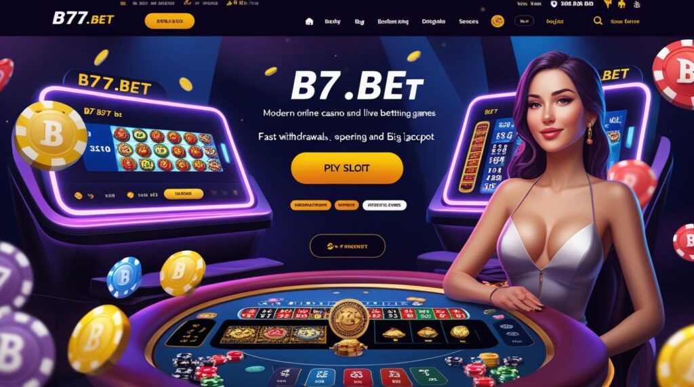
Task: Click the slot reels on the left machine screen
Action: [167, 150]
